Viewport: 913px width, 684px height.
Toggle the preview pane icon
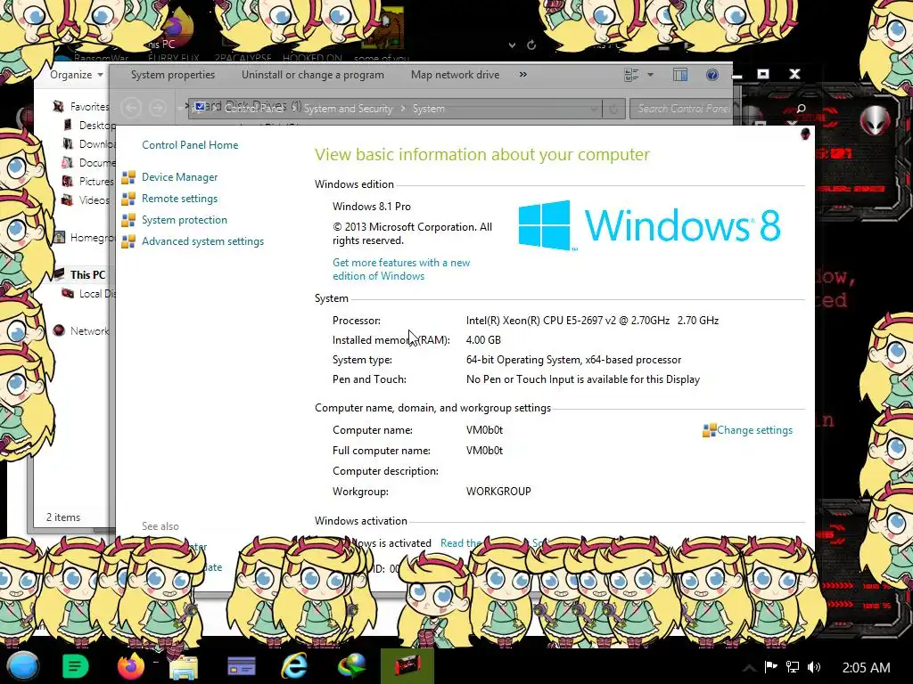(x=680, y=75)
